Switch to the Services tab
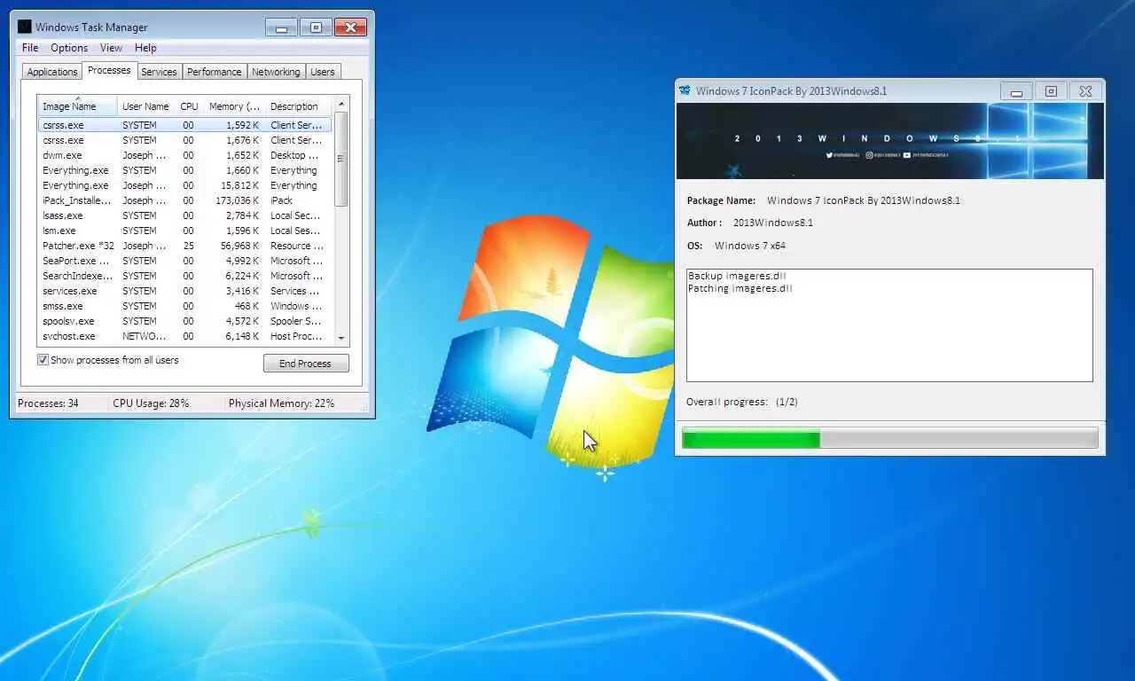Viewport: 1135px width, 681px height. (159, 72)
